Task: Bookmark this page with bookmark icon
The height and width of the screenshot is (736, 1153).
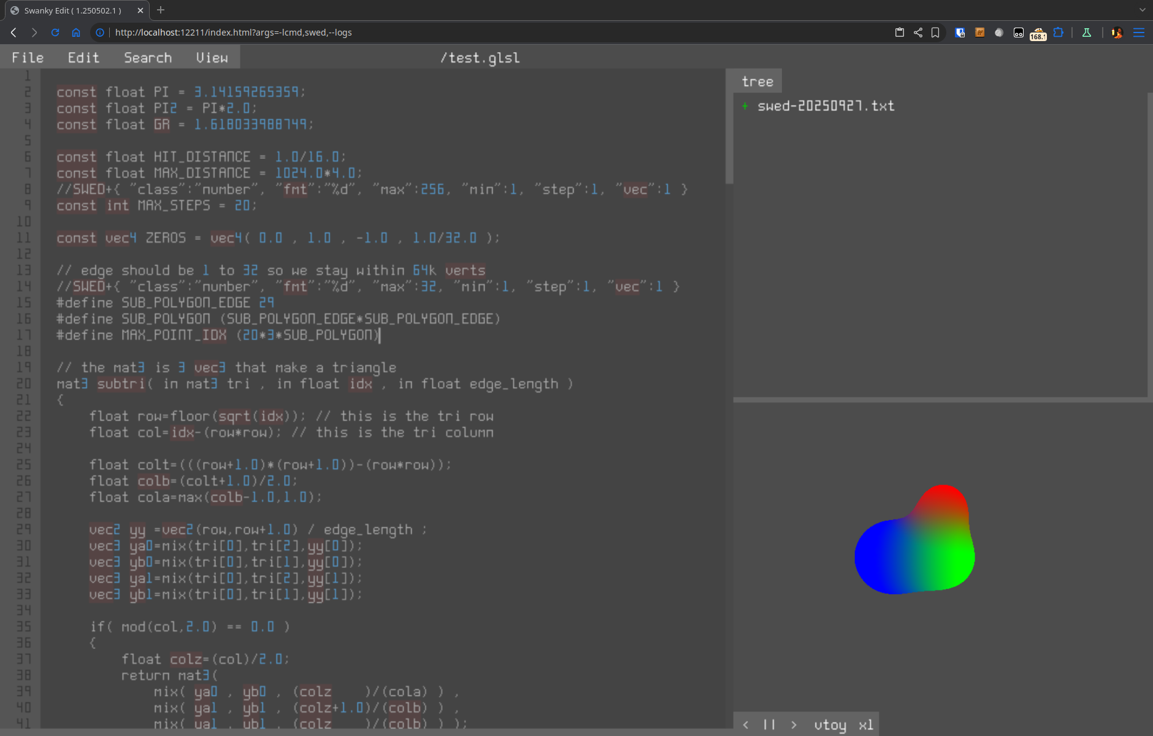Action: 935,33
